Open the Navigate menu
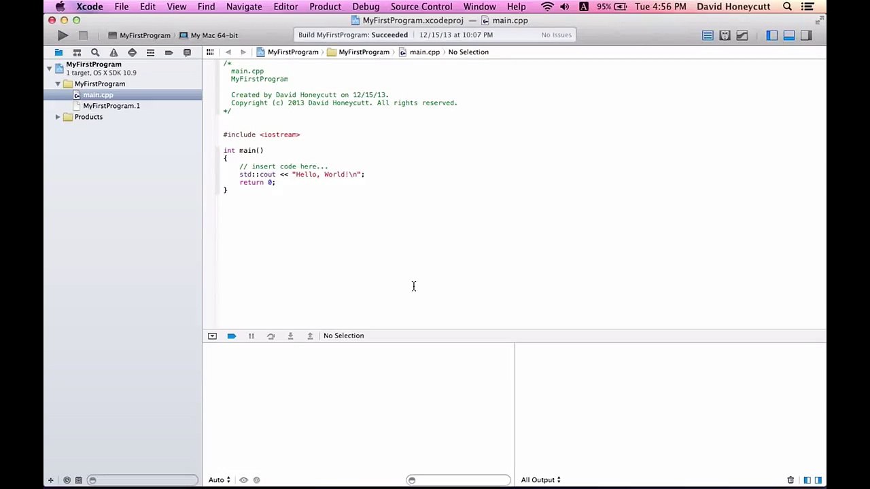The width and height of the screenshot is (870, 489). tap(244, 7)
